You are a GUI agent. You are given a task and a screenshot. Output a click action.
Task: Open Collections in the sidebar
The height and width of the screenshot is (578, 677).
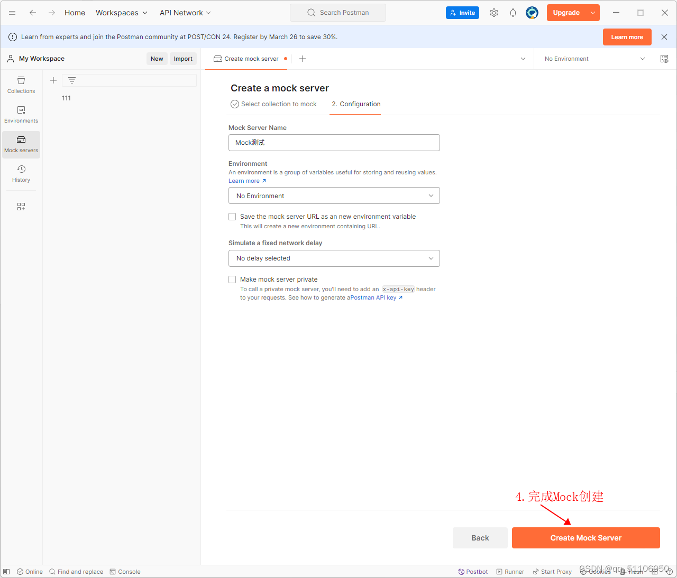[x=21, y=85]
